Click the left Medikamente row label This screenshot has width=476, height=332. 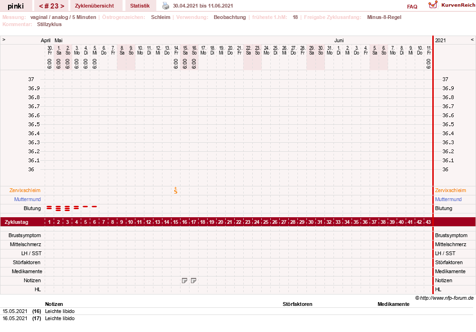27,272
